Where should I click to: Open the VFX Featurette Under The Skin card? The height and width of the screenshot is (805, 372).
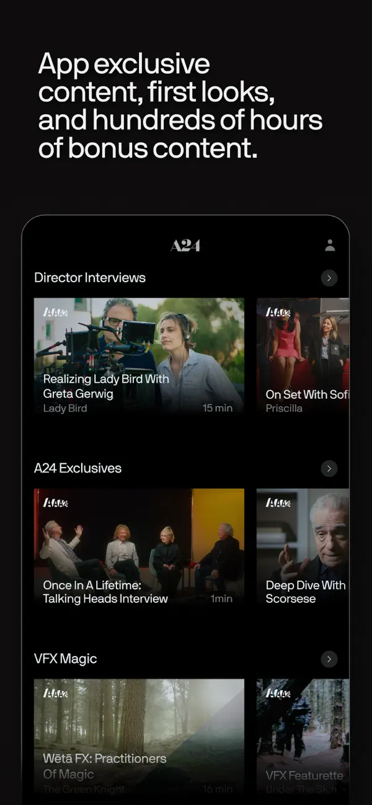pos(303,737)
